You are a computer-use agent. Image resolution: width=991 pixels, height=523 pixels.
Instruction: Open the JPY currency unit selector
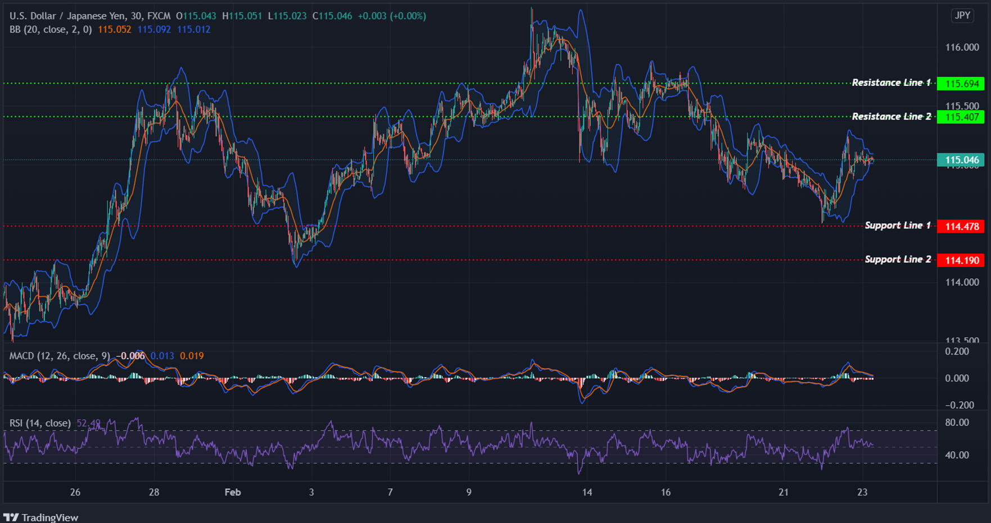click(962, 16)
